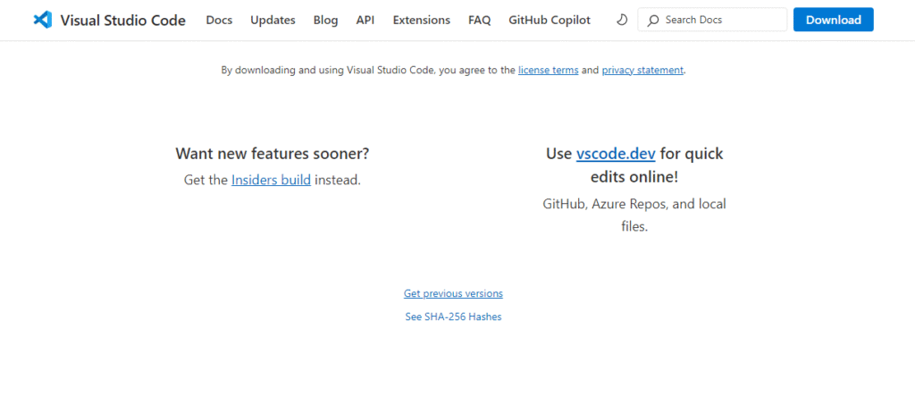Viewport: 915px width, 414px height.
Task: Focus the Search Docs input field
Action: pyautogui.click(x=720, y=20)
